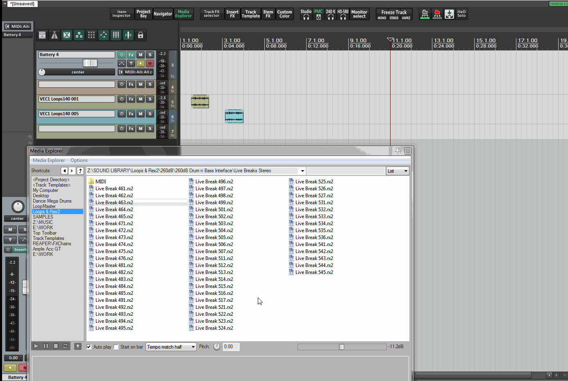Toggle envelope move-with-items icon in toolbar
This screenshot has width=568, height=381.
point(104,35)
